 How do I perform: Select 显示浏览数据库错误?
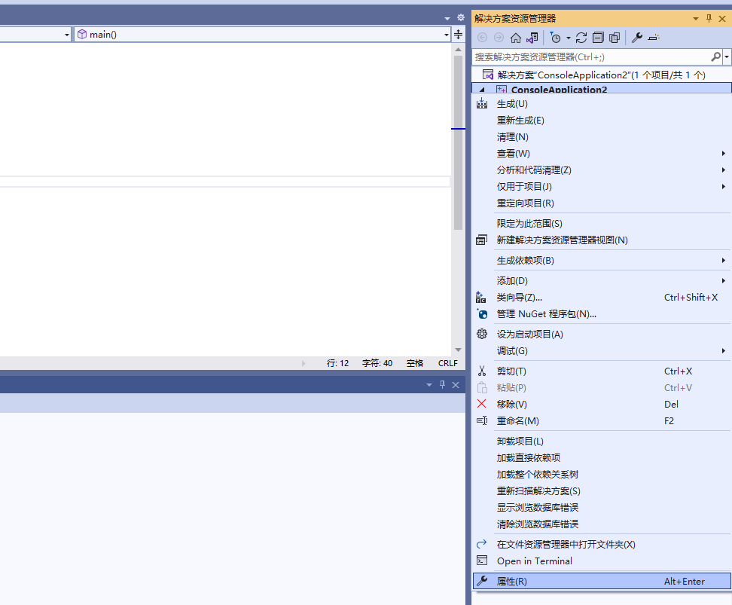point(602,508)
